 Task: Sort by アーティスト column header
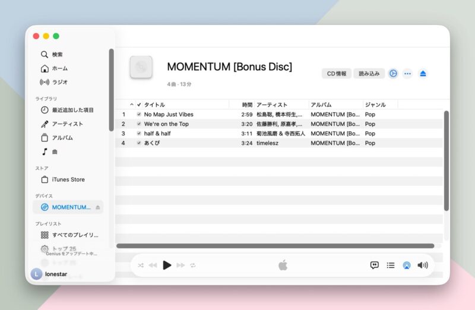pos(272,105)
